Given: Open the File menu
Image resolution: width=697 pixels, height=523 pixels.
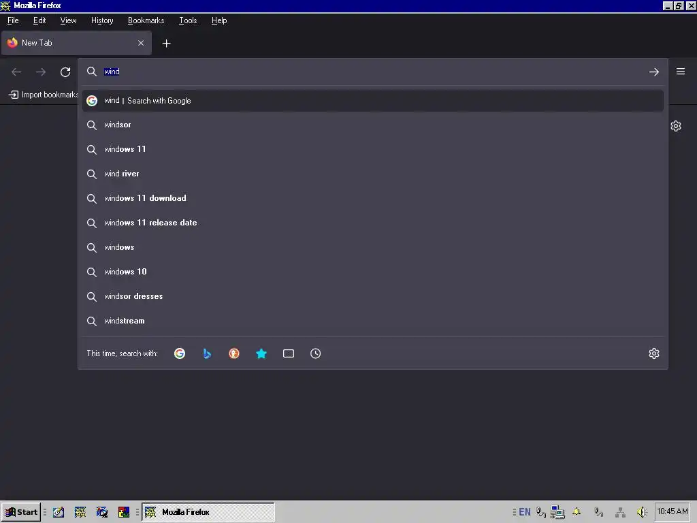Looking at the screenshot, I should coord(13,20).
